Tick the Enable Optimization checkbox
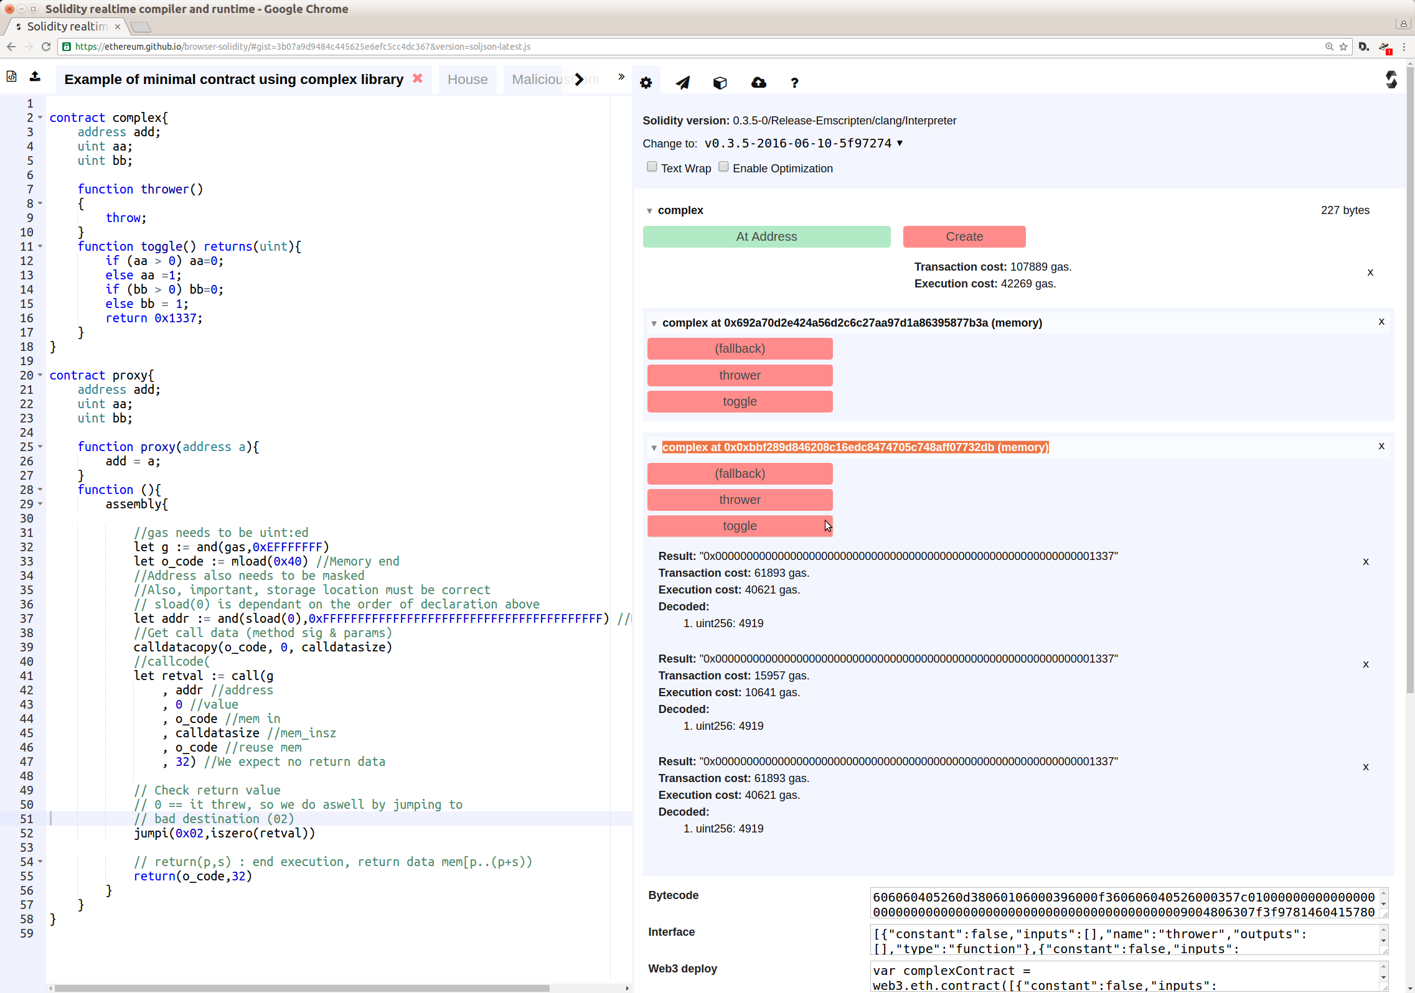Viewport: 1415px width, 993px height. [x=723, y=167]
